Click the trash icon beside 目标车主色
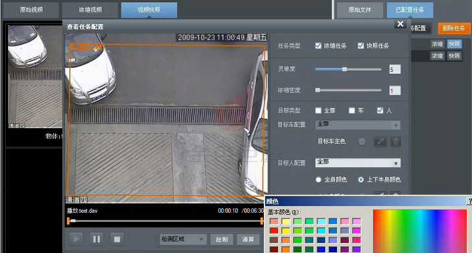The height and width of the screenshot is (253, 472). [396, 142]
